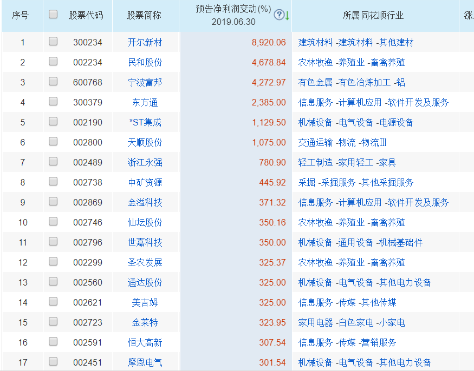Open stock link 开尔新材
Screen dimensions: 474x371
[x=145, y=42]
